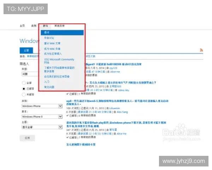
Task: Open Alice-He link in flash thread
Action: [122, 134]
